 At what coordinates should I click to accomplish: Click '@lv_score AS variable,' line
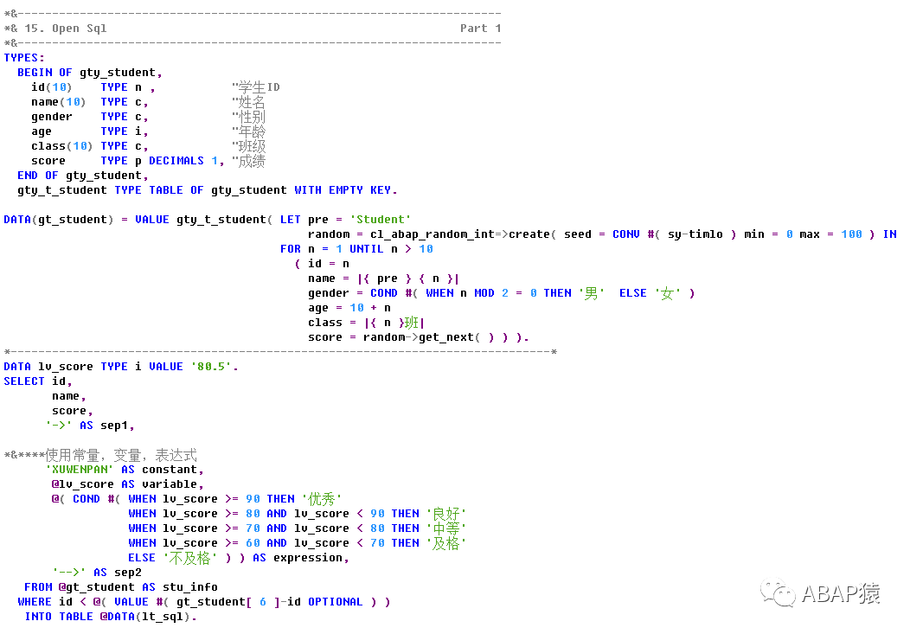(128, 484)
